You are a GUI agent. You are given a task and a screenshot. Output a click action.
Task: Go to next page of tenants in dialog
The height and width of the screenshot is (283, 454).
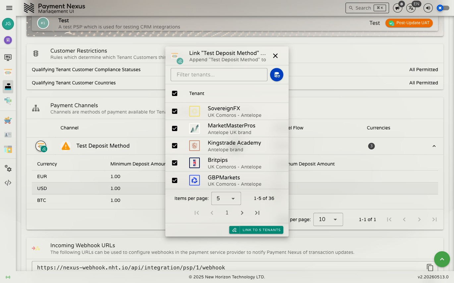coord(242,213)
